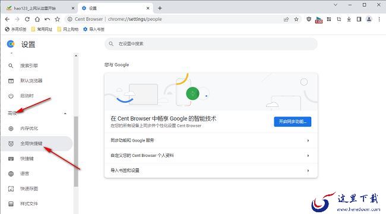Screen dimensions: 386x214
Task: Reload the current page
Action: pyautogui.click(x=27, y=19)
